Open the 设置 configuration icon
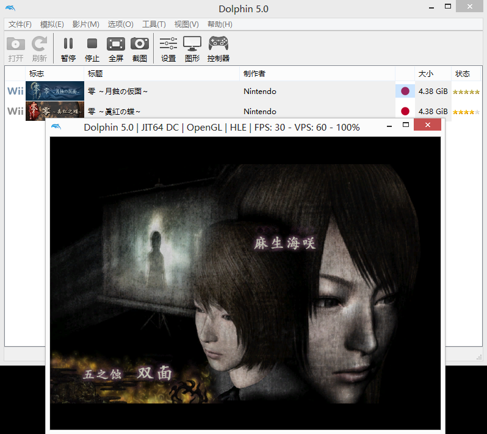This screenshot has width=487, height=434. point(168,48)
